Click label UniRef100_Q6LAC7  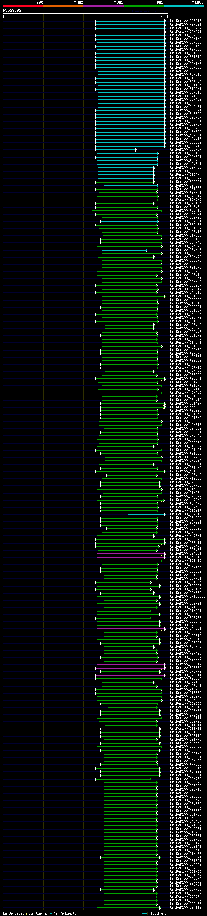click(x=185, y=150)
